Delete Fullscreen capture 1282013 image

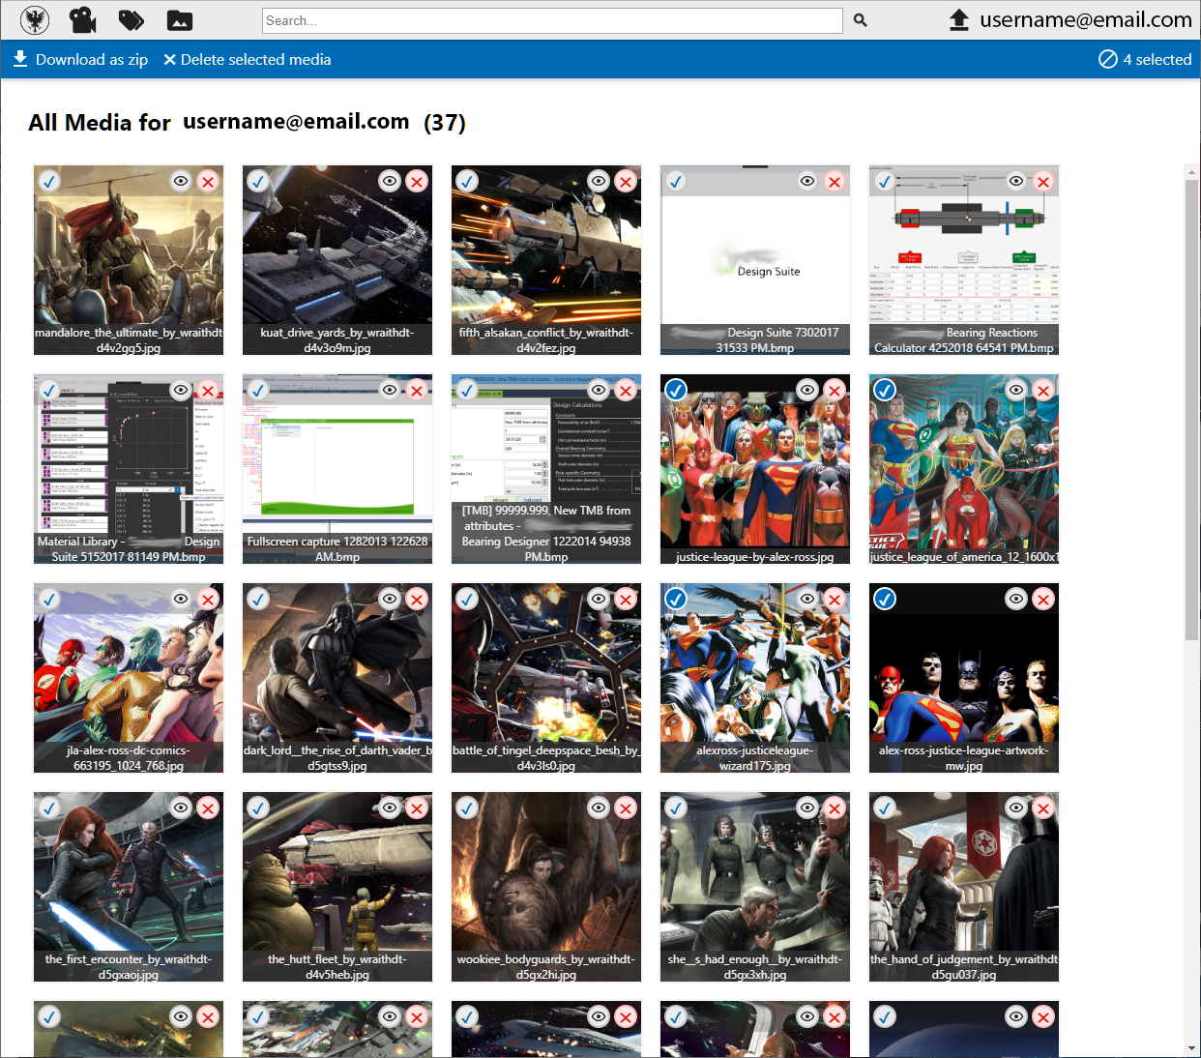click(417, 391)
